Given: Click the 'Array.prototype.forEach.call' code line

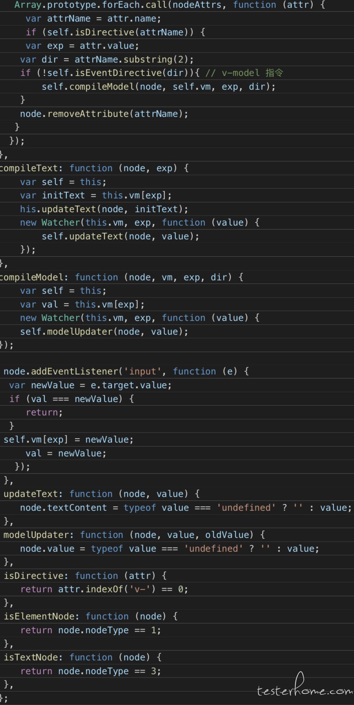Looking at the screenshot, I should (x=170, y=5).
